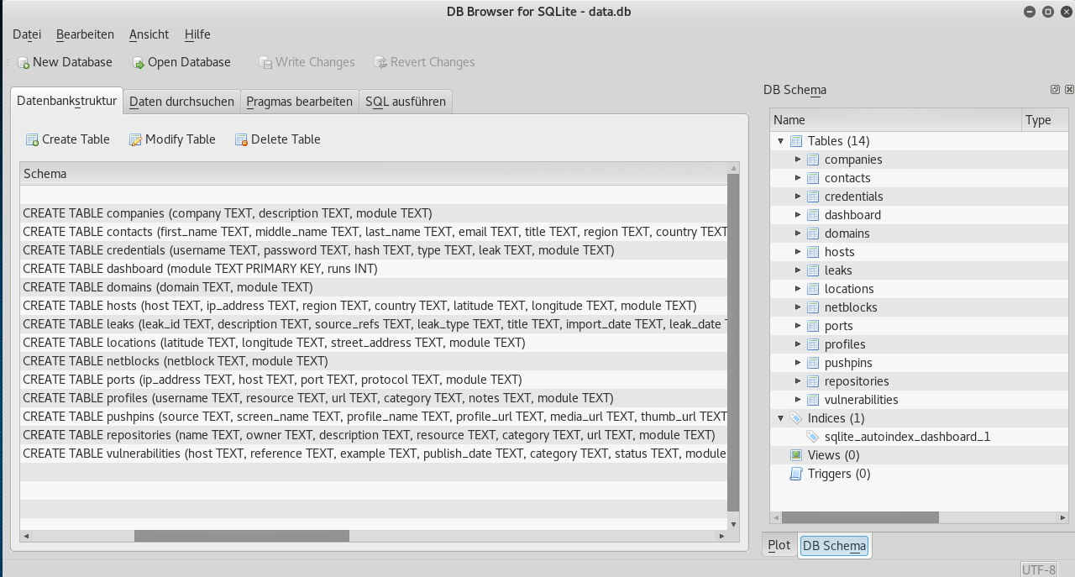Select the vulnerabilities table in DB Schema
1075x577 pixels.
click(861, 400)
